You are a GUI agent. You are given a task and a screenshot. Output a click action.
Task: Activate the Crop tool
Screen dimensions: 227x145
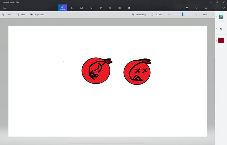point(21,15)
